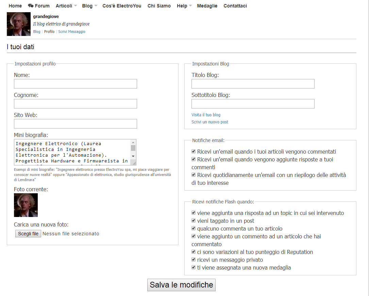Click the current profile photo thumbnail
This screenshot has height=296, width=369.
(x=26, y=205)
